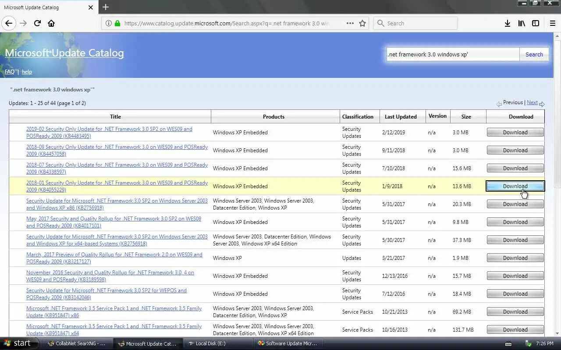Click the catalog search text field
Viewport: 561px width, 350px height.
click(453, 54)
